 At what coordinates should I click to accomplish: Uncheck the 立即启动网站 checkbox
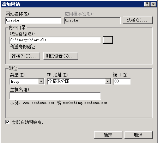click(7, 122)
